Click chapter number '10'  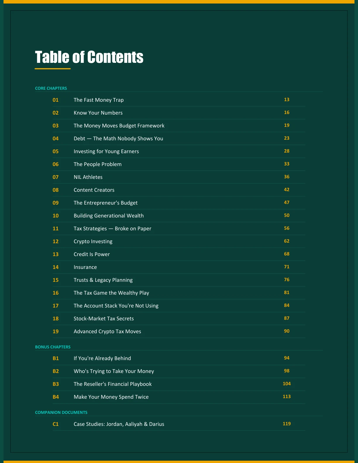coord(56,216)
